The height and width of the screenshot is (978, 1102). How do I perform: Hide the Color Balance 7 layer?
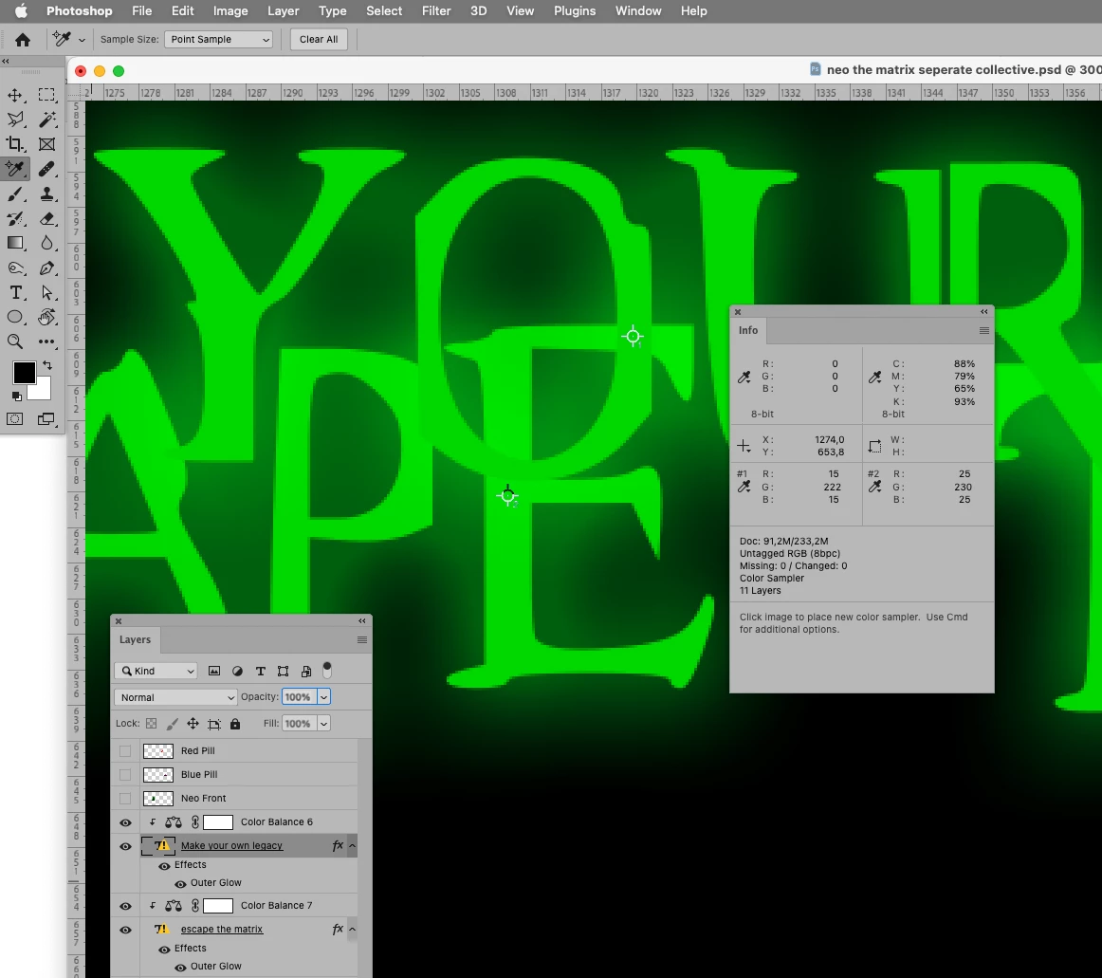[x=125, y=906]
